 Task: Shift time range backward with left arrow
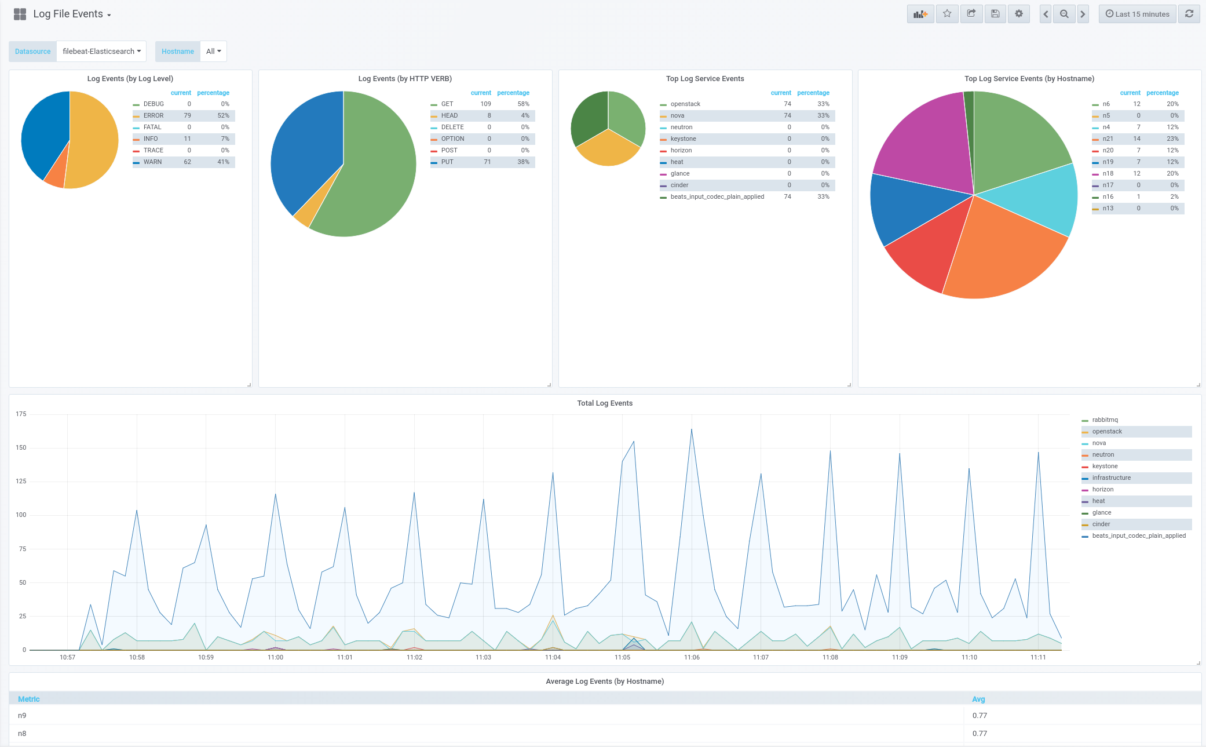(1046, 14)
